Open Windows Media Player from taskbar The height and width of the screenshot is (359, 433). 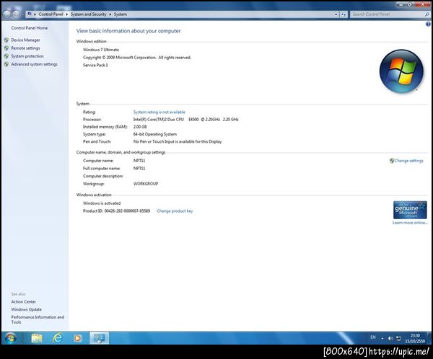[x=78, y=338]
